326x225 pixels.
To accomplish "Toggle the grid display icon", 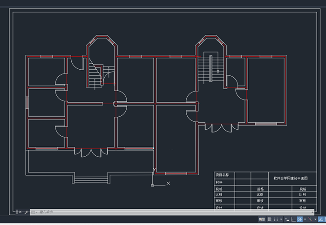I will pos(270,219).
